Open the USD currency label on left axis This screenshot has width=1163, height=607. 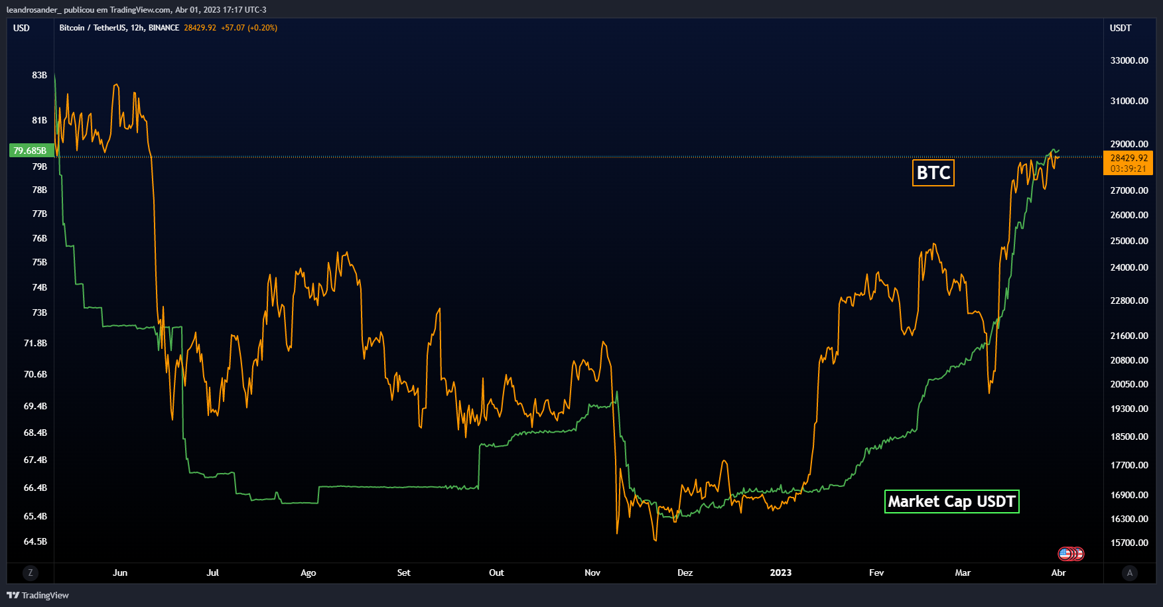point(22,28)
